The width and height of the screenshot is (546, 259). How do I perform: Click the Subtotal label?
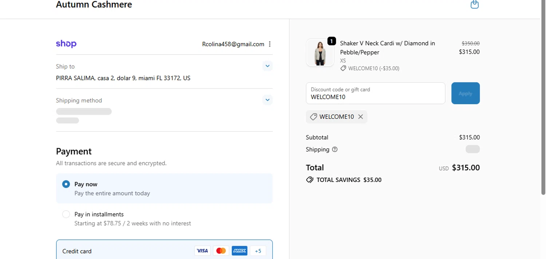[x=317, y=137]
